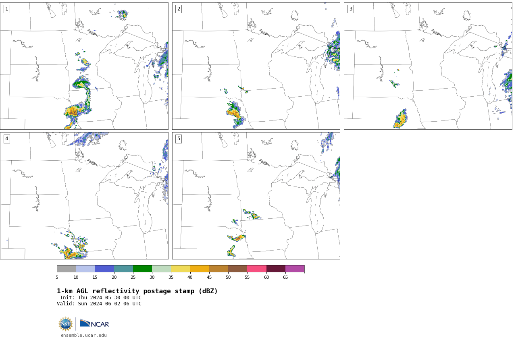Image resolution: width=516 pixels, height=340 pixels.
Task: Click the panel number 5 label
Action: pos(179,139)
